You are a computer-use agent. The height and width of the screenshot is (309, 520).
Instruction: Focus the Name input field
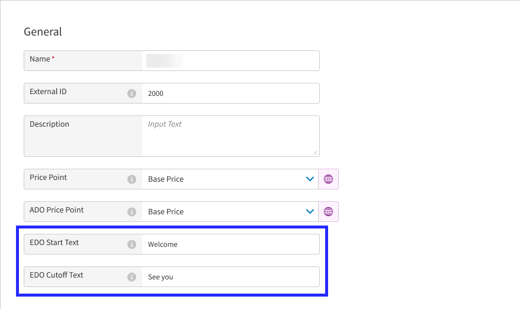231,60
